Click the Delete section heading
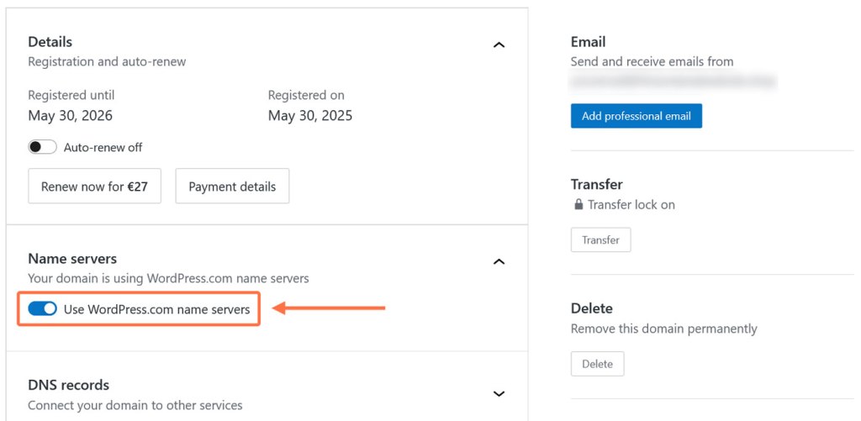 click(x=591, y=308)
